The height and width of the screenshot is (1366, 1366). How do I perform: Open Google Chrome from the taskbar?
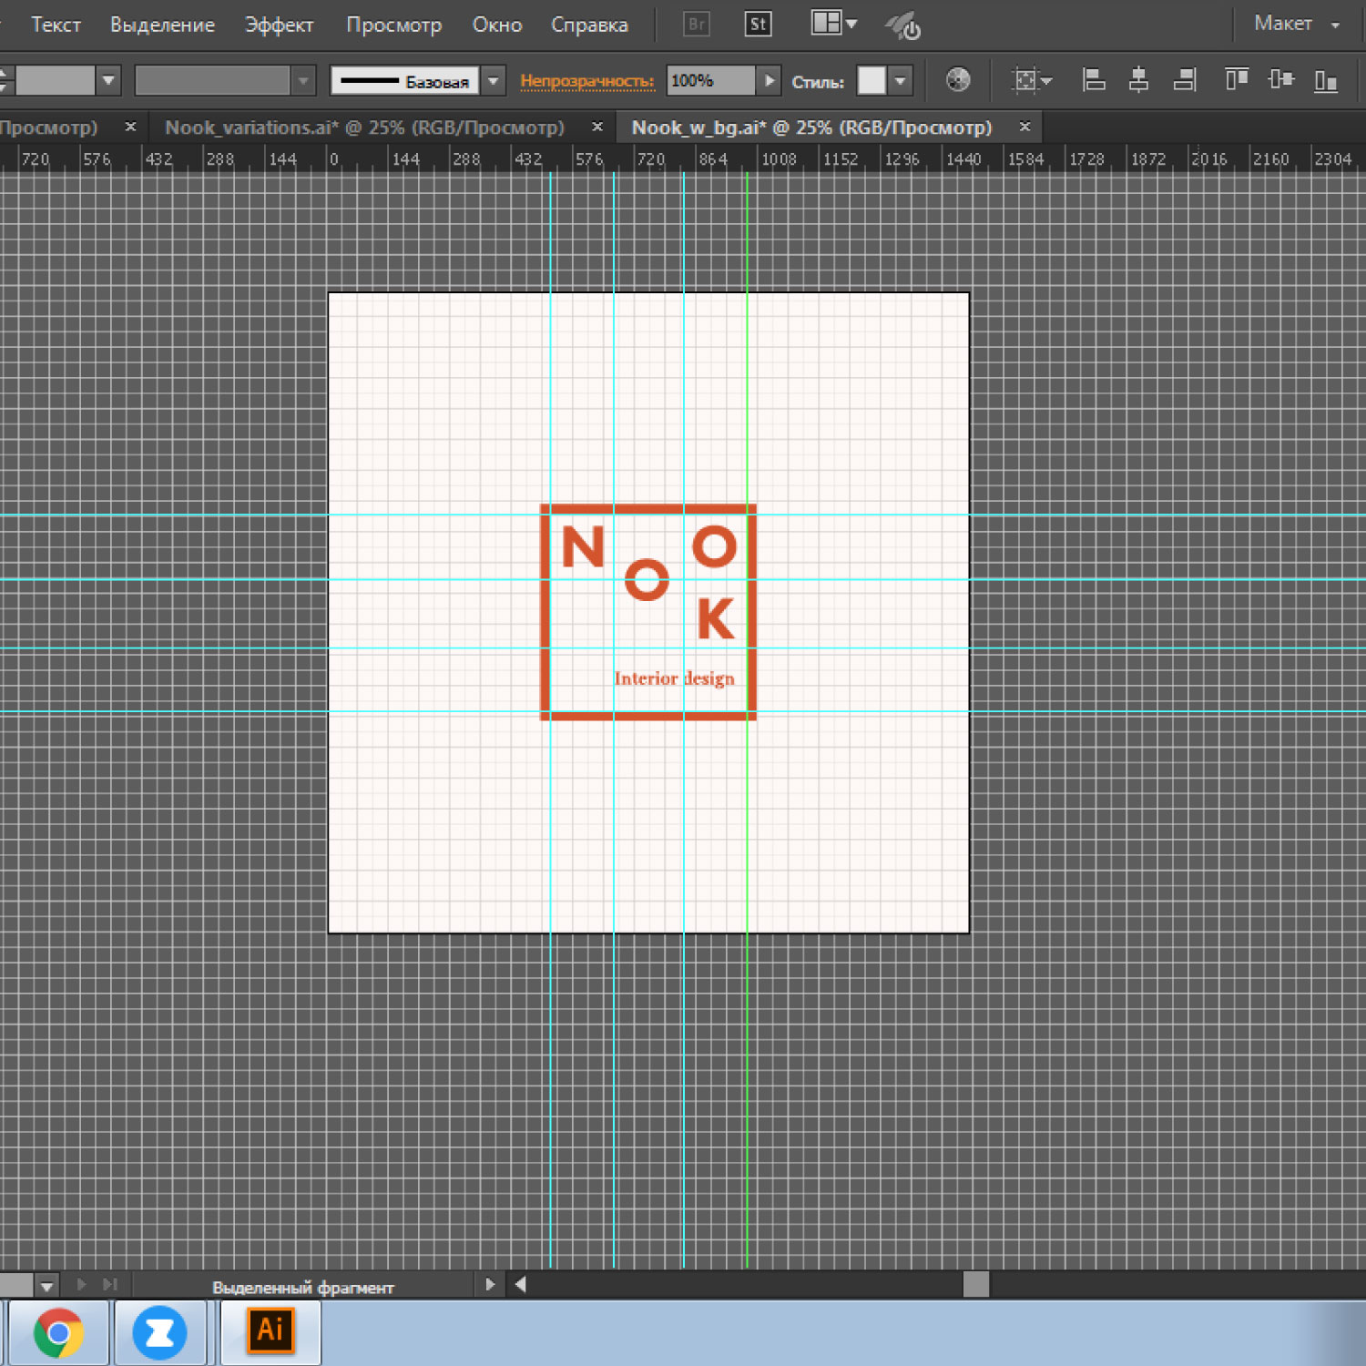click(x=58, y=1333)
